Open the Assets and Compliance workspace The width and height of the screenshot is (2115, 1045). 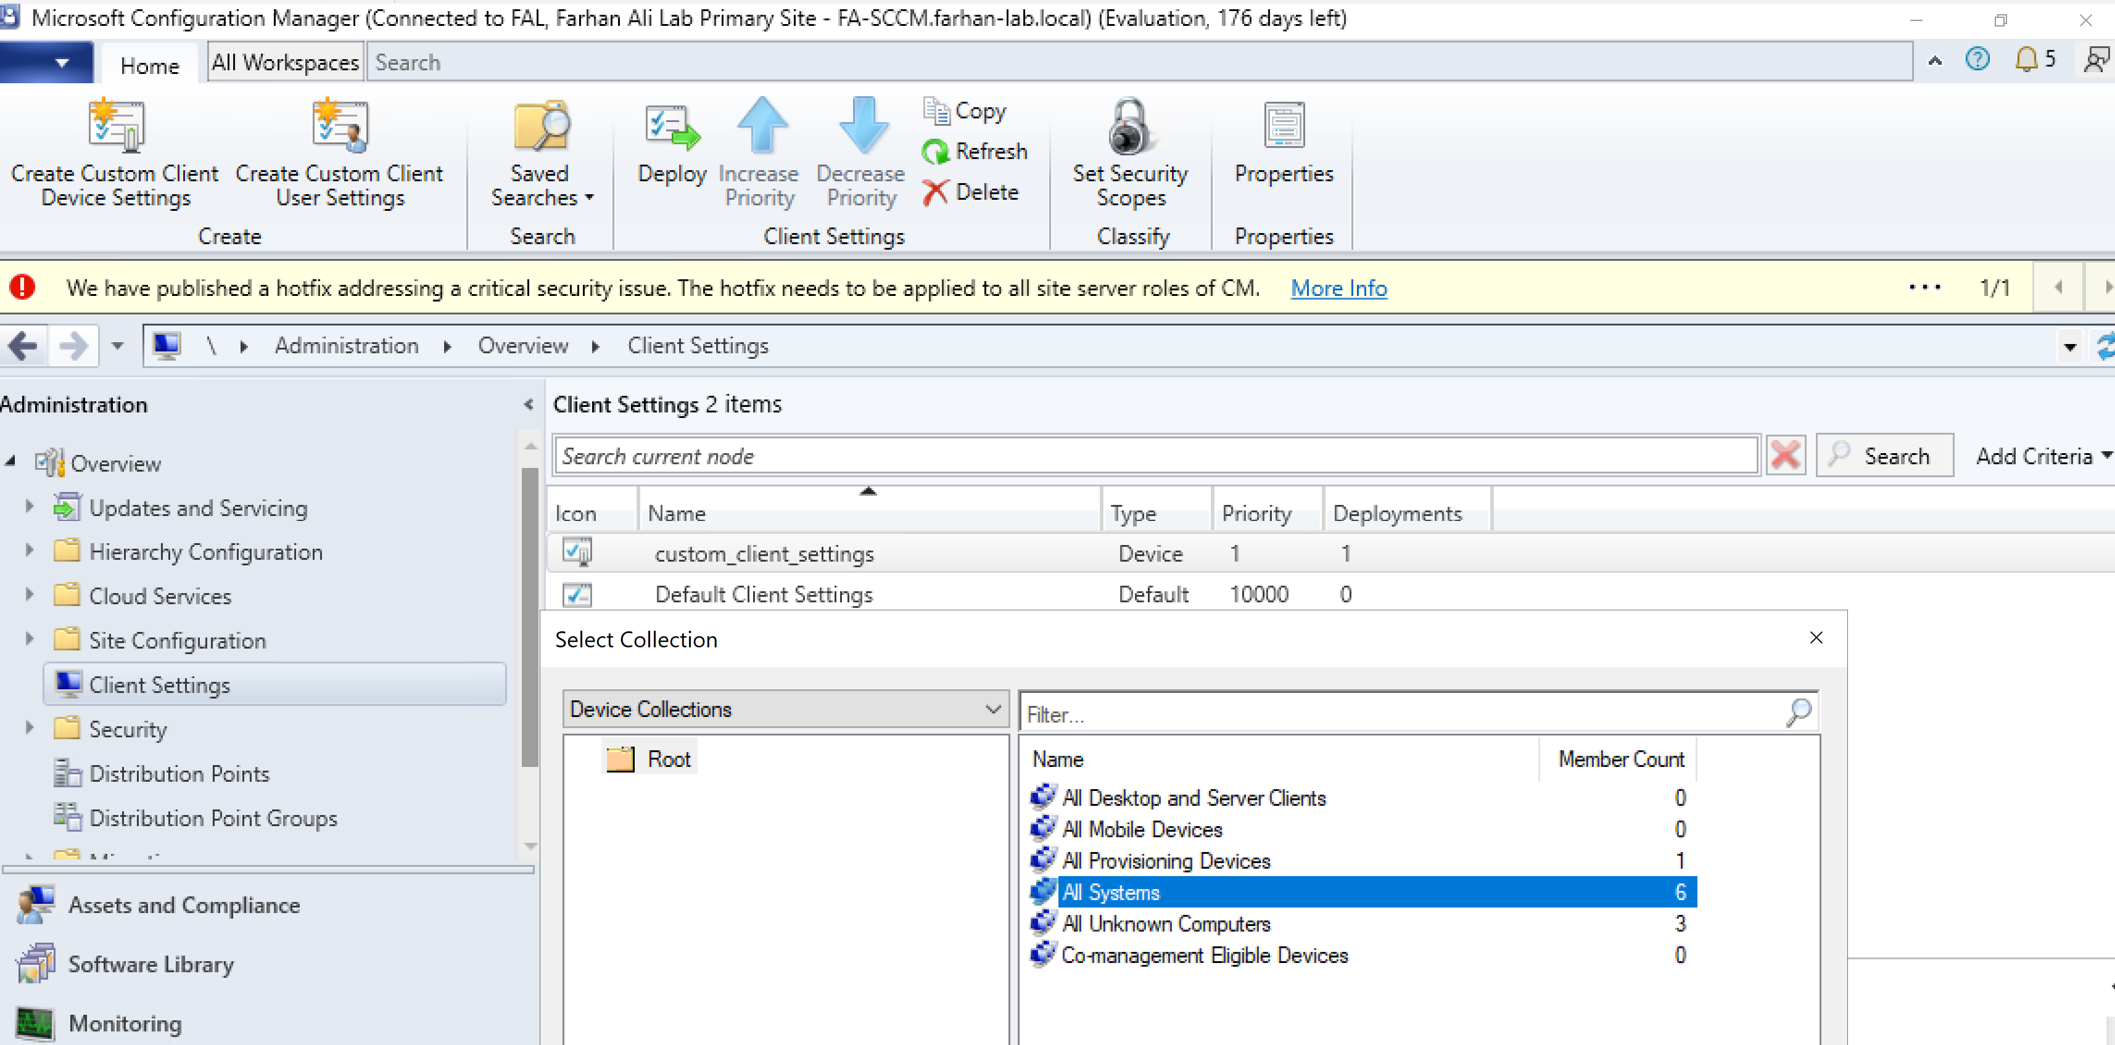[183, 904]
